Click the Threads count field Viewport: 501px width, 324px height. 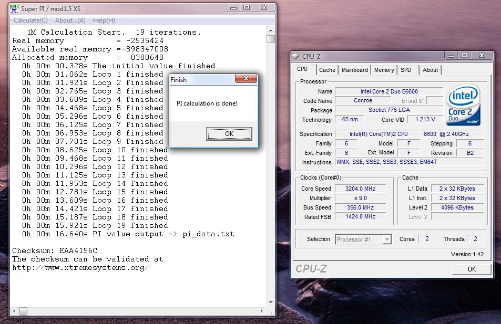click(475, 239)
